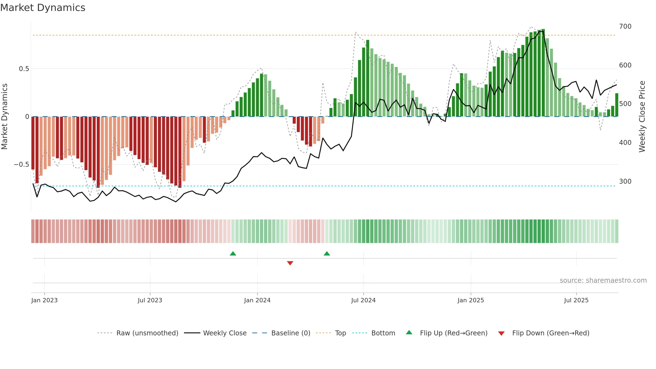Screen dimensions: 656x369
Task: Click the first green flip-up marker before Jan 2024
Action: tap(233, 253)
